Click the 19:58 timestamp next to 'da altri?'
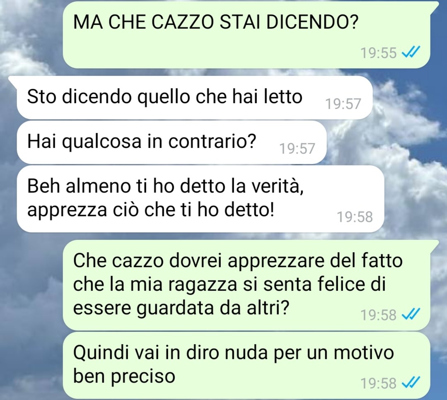447x400 pixels. click(x=379, y=315)
